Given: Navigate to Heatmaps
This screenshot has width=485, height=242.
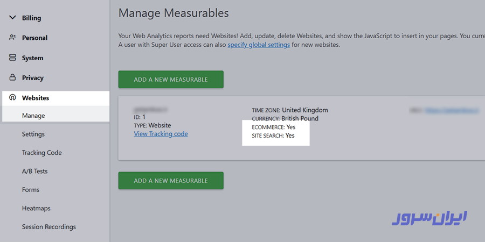Looking at the screenshot, I should click(36, 208).
